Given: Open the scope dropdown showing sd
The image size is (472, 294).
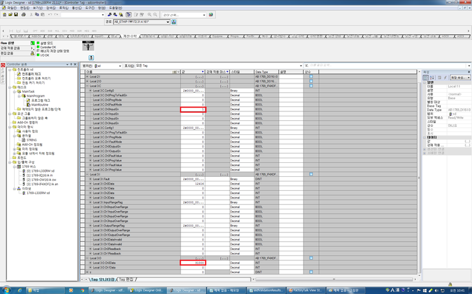Looking at the screenshot, I should click(x=120, y=66).
